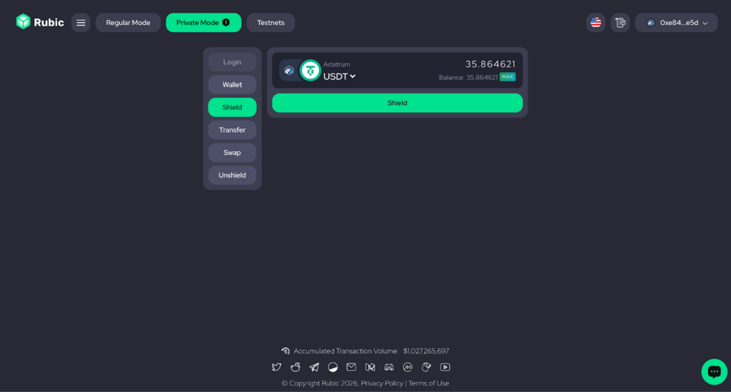This screenshot has height=392, width=731.
Task: Open Rubic's Twitter page from the footer
Action: click(277, 367)
